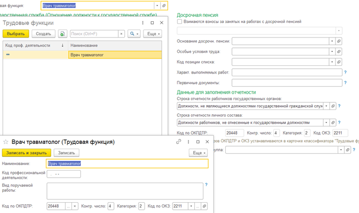This screenshot has height=213, width=359.
Task: Open the three-dot menu of Трудовые функции window
Action: point(142,23)
